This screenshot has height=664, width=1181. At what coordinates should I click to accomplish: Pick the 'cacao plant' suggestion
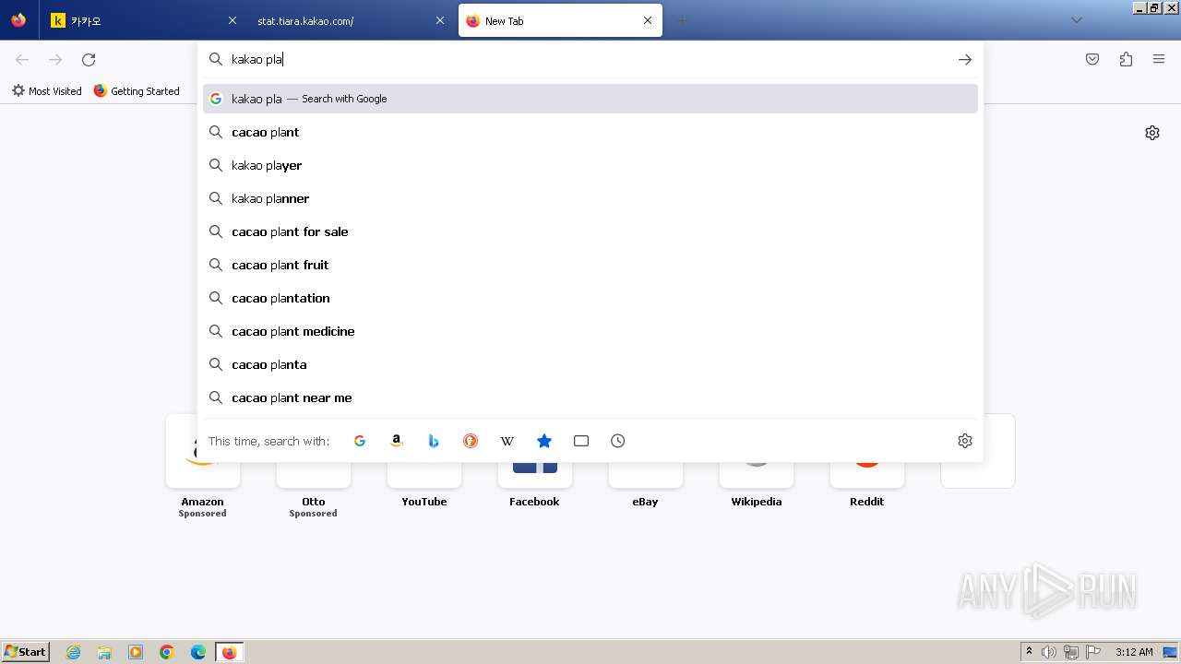tap(590, 132)
